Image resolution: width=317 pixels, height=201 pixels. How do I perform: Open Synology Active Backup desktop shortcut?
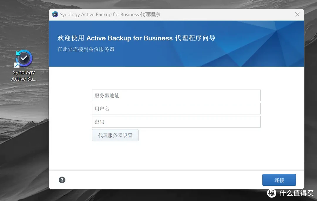pyautogui.click(x=24, y=65)
